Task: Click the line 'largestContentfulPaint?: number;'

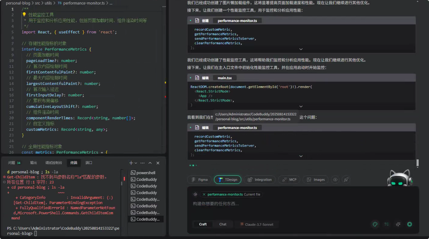Action: point(63,84)
